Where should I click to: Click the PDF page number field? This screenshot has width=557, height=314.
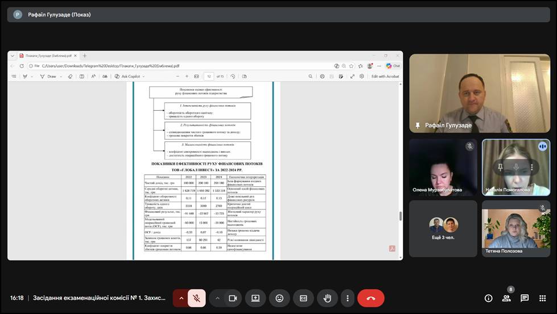(x=209, y=76)
